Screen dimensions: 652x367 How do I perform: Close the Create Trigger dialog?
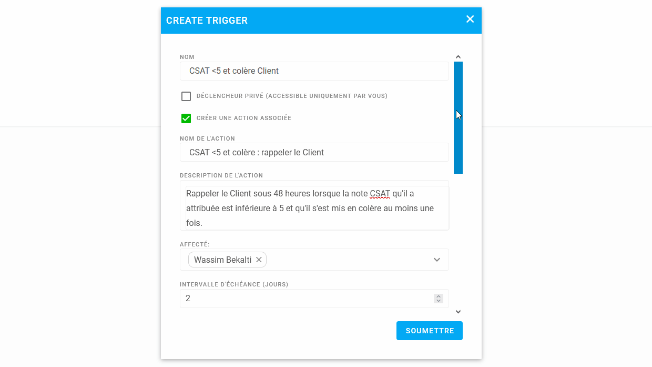pyautogui.click(x=470, y=19)
